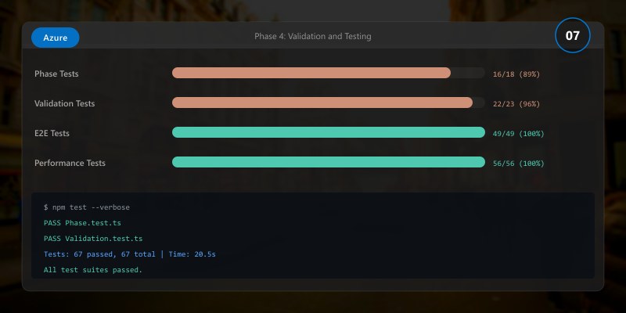This screenshot has height=313, width=626.
Task: Click the 22/23 (96%) value
Action: pyautogui.click(x=516, y=104)
